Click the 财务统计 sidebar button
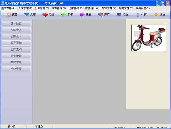This screenshot has width=171, height=129. [x=16, y=56]
